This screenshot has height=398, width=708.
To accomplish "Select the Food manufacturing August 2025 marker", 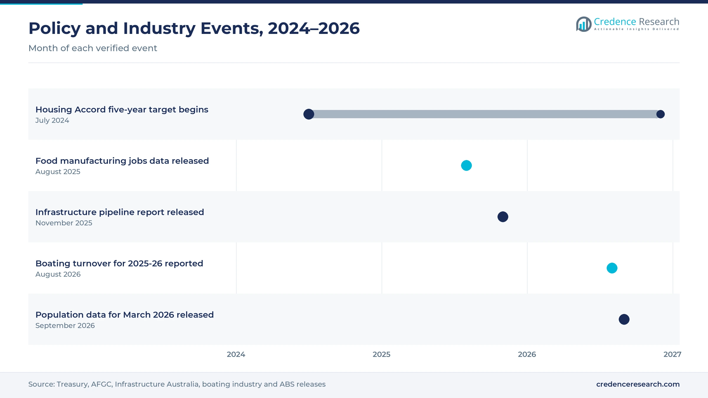I will tap(466, 165).
